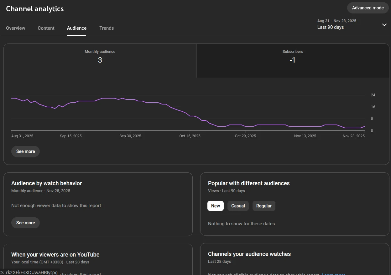Image resolution: width=391 pixels, height=275 pixels.
Task: Select the New audience filter chip
Action: (x=216, y=206)
